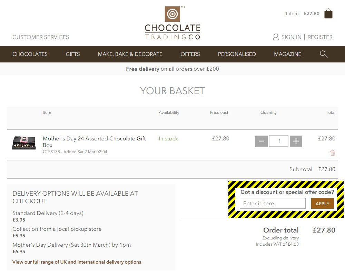Click the REGISTER link
The height and width of the screenshot is (276, 345).
320,37
